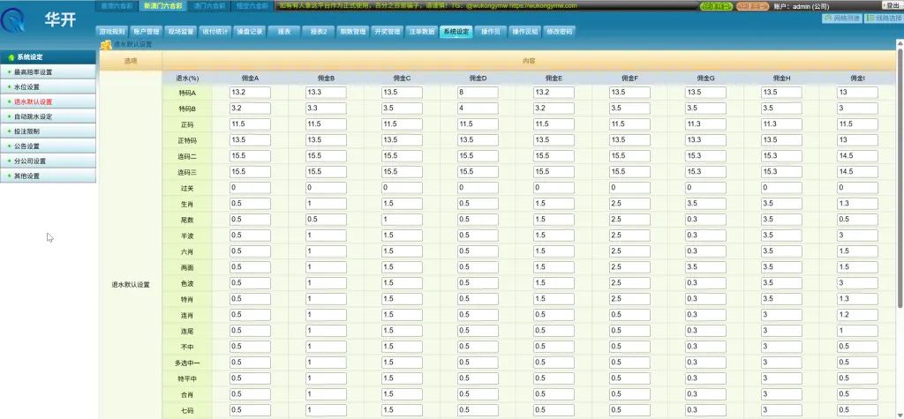Click the 两面 field under 佣金G
The width and height of the screenshot is (904, 419).
pos(705,267)
